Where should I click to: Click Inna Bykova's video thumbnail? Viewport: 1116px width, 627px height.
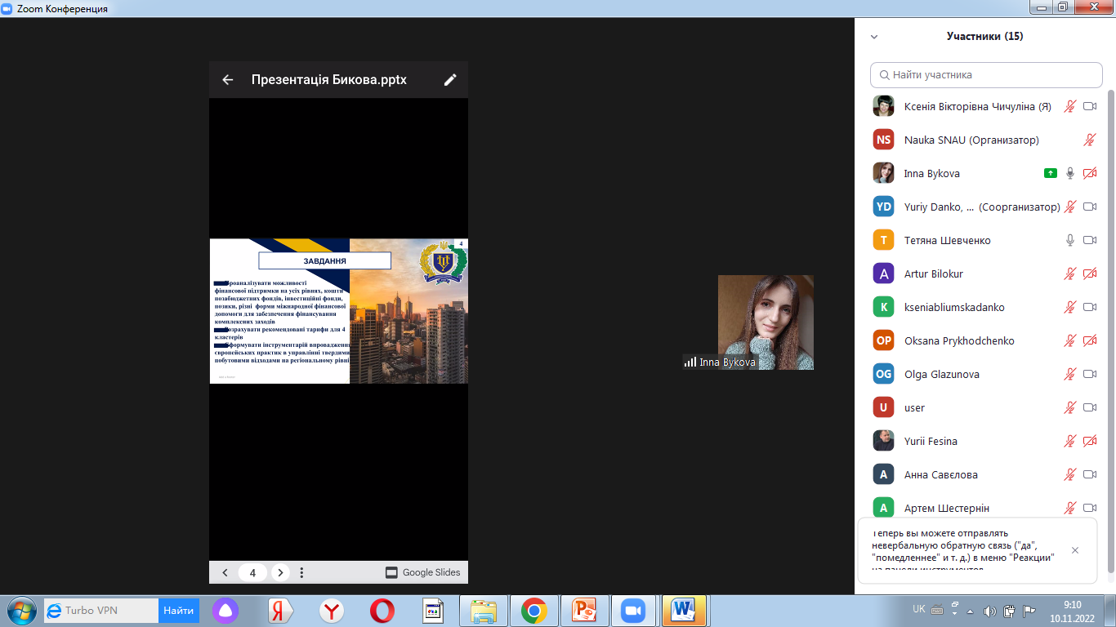tap(766, 322)
